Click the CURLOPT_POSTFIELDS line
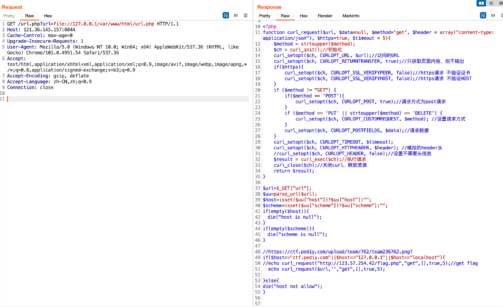Screen dimensions: 503x307 357,130
